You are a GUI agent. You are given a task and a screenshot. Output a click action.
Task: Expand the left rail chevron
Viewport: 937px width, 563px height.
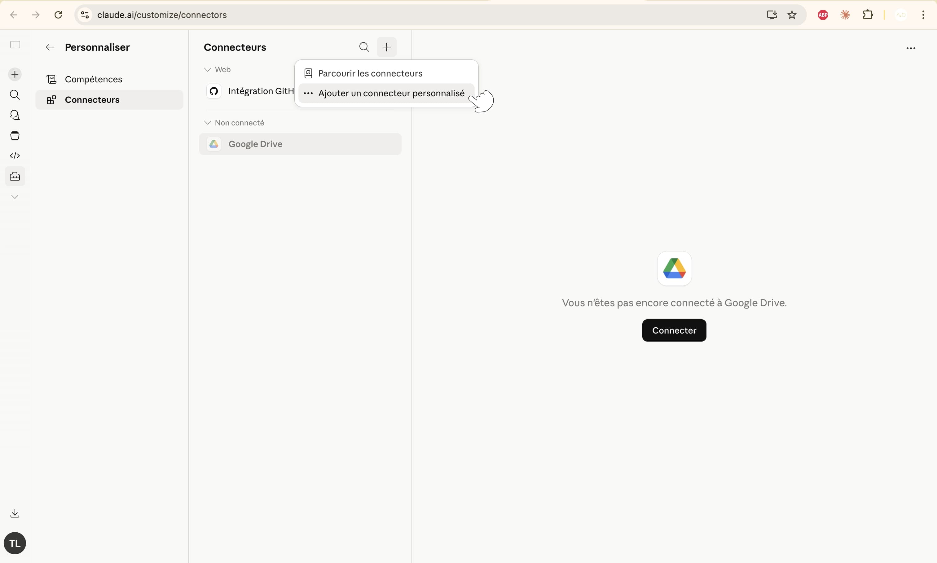tap(15, 197)
